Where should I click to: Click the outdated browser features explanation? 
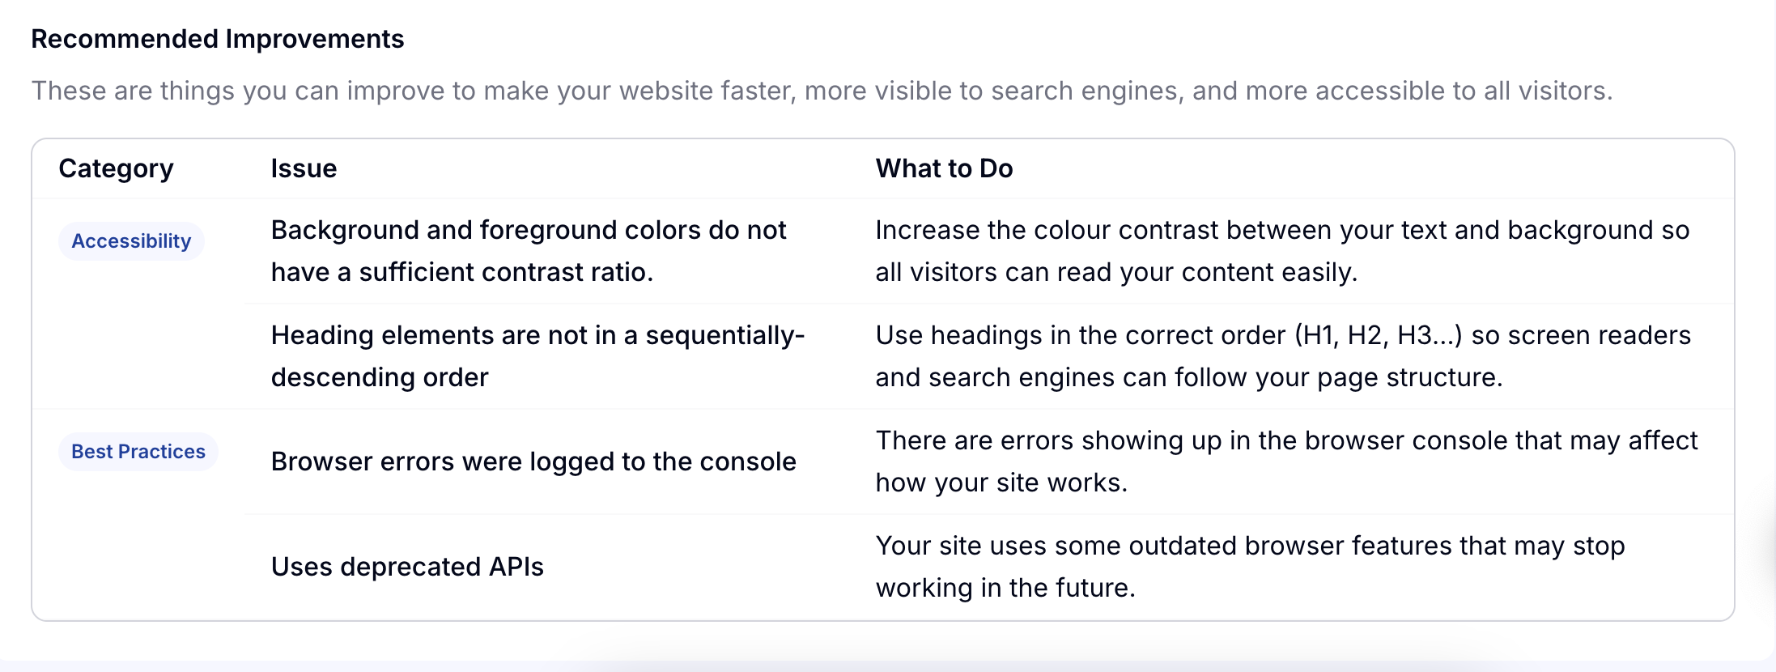pyautogui.click(x=1250, y=567)
